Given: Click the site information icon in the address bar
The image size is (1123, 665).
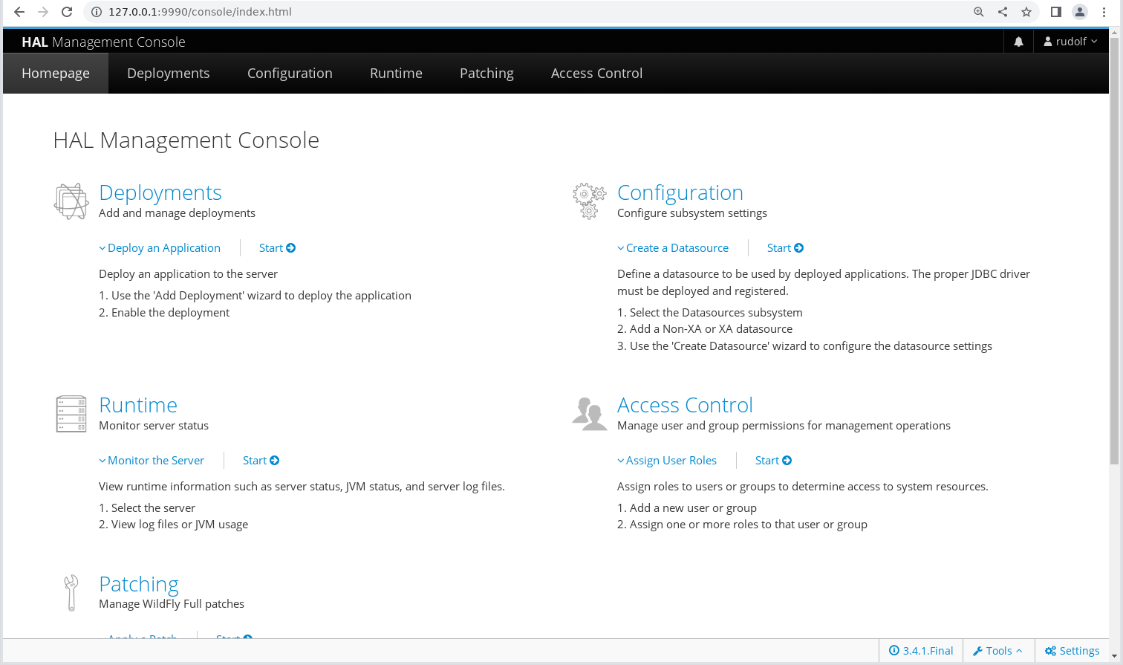Looking at the screenshot, I should click(x=96, y=12).
